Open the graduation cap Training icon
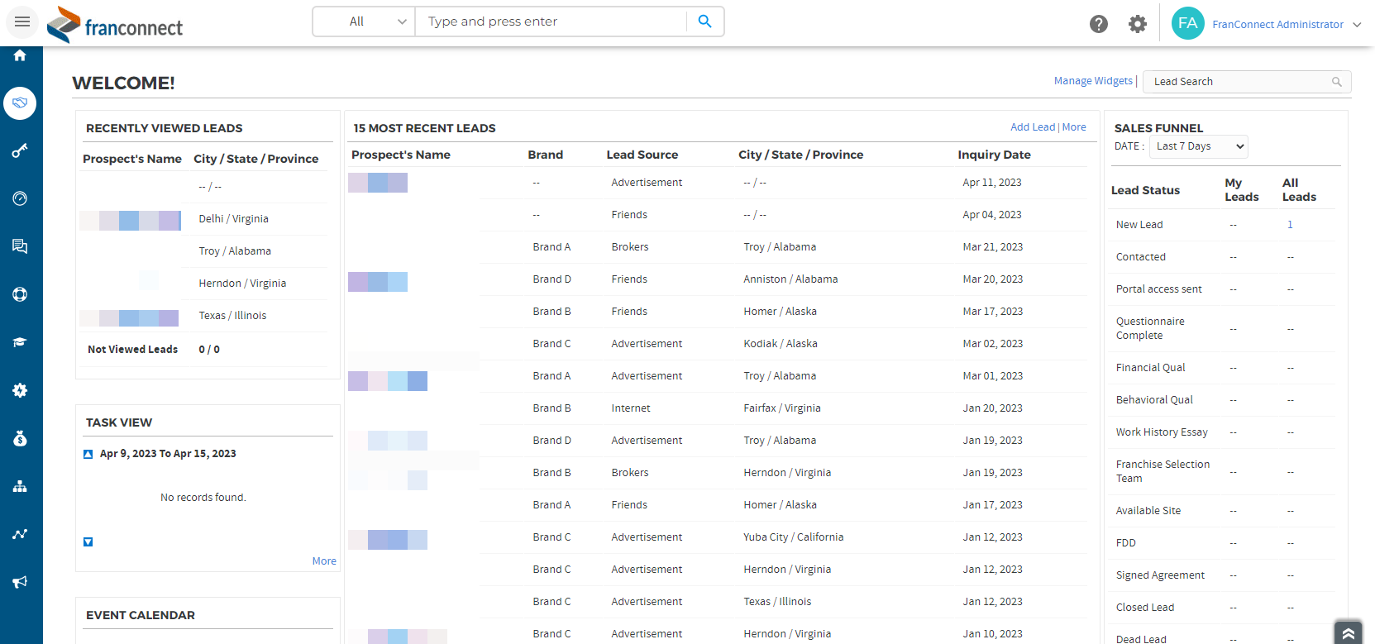Screen dimensions: 1375x644 (20, 342)
